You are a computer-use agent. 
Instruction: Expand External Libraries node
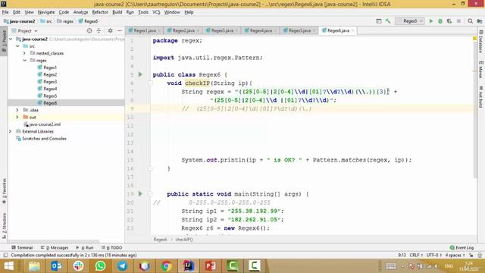[10, 131]
